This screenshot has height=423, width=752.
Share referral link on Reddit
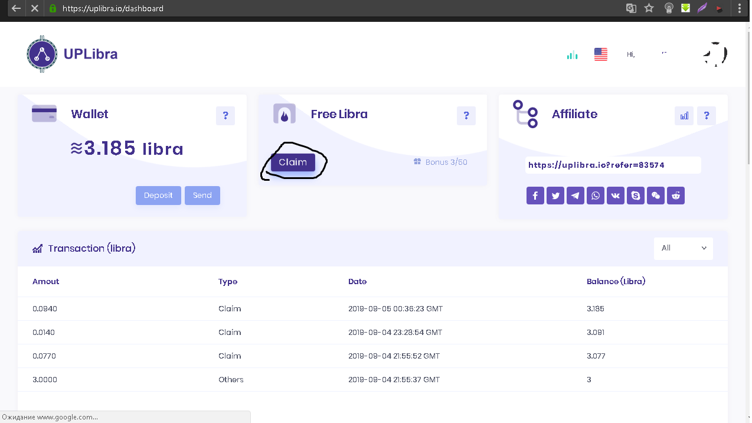click(676, 196)
